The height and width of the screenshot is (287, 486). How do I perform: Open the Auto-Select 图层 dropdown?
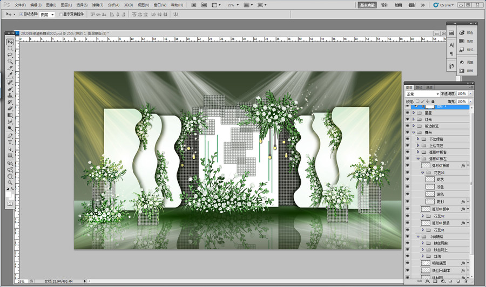pyautogui.click(x=48, y=15)
